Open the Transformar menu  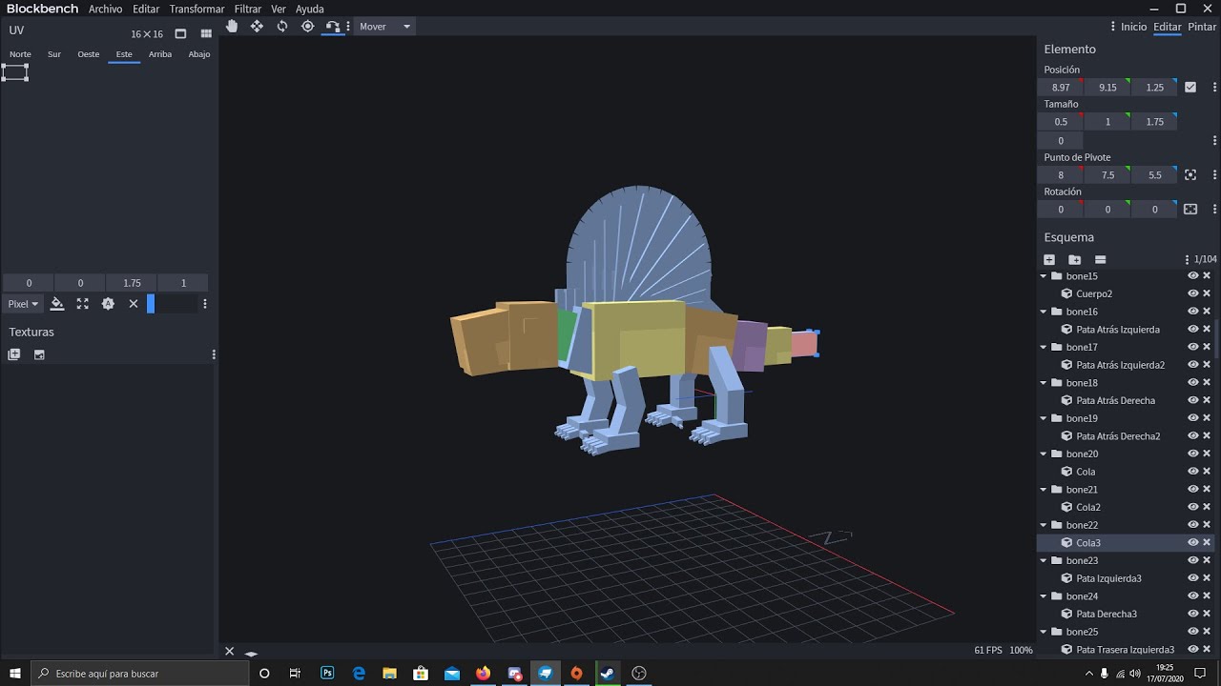pos(197,9)
